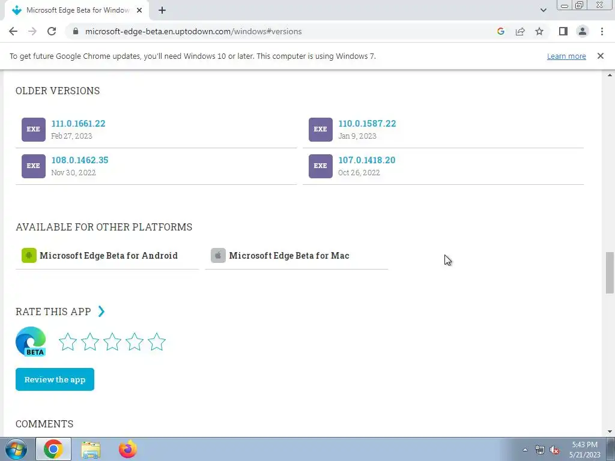Click the OLDER VERSIONS heading
The width and height of the screenshot is (615, 461).
click(58, 91)
